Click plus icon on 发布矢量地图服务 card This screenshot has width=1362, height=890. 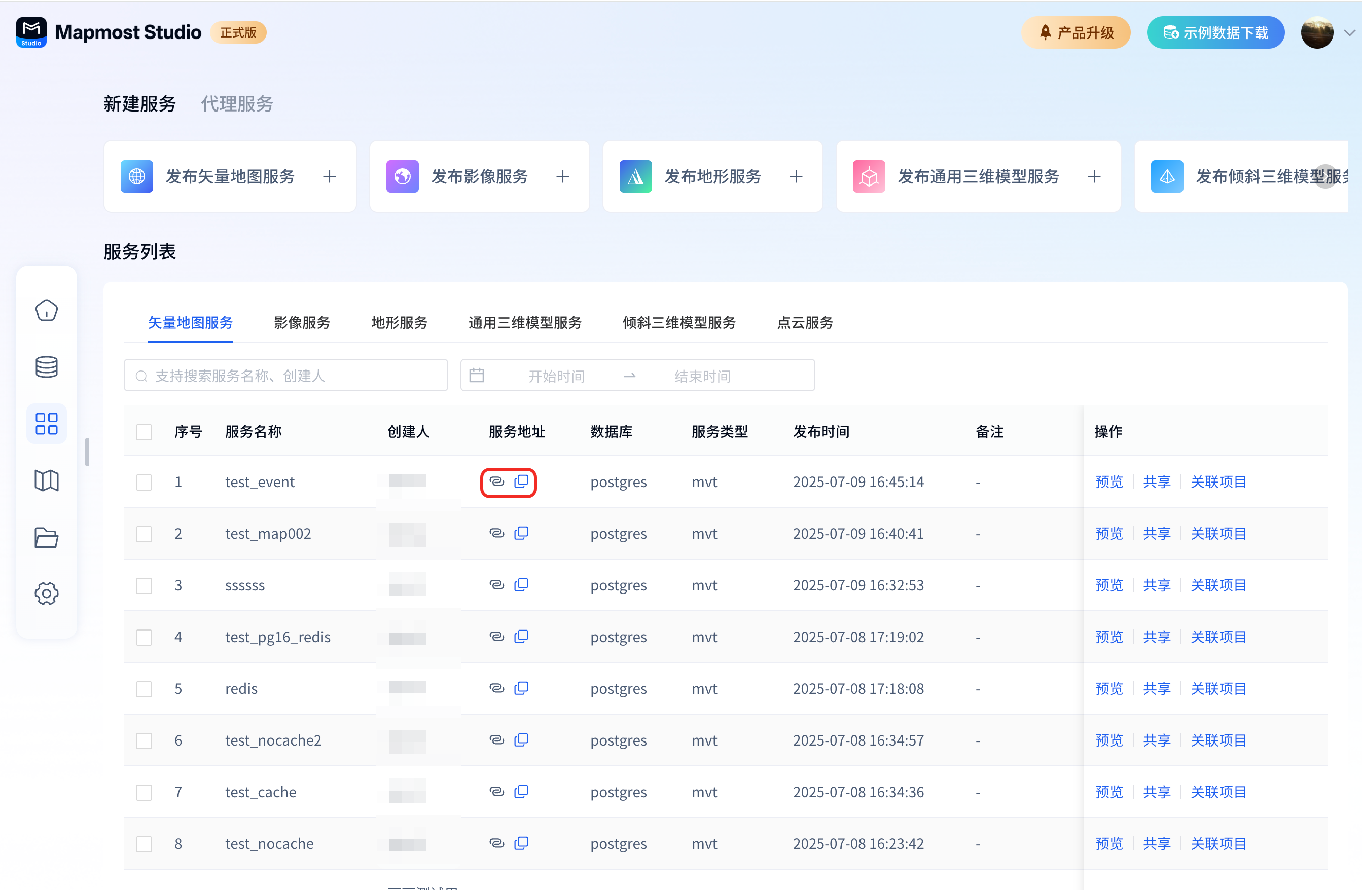330,177
